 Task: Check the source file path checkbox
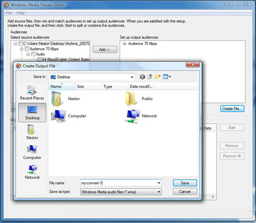[x=20, y=43]
